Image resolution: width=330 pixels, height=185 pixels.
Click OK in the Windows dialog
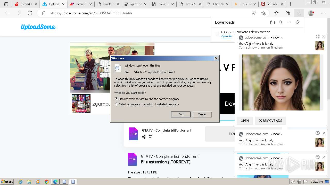click(x=181, y=114)
